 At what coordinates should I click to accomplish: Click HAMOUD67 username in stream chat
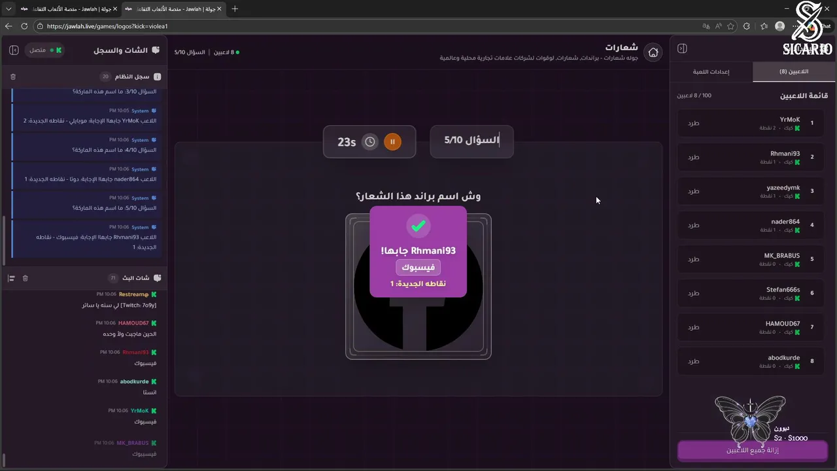tap(133, 323)
